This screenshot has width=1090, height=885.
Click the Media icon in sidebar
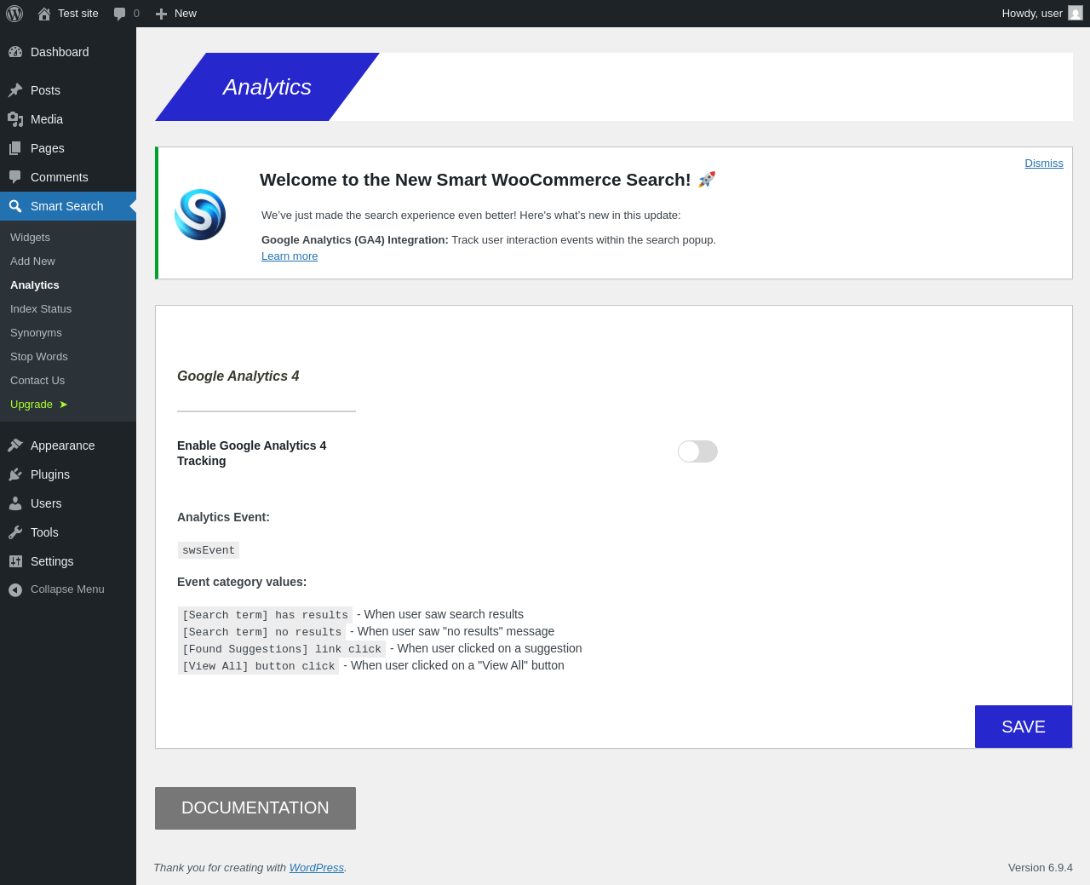[x=15, y=119]
